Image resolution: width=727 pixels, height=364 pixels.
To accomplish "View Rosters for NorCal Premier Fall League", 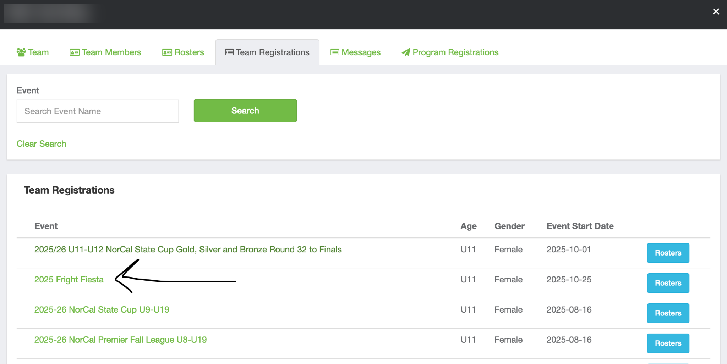I will pos(668,343).
